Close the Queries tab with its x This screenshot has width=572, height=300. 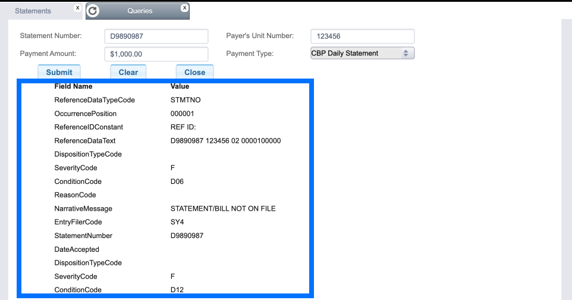(184, 8)
